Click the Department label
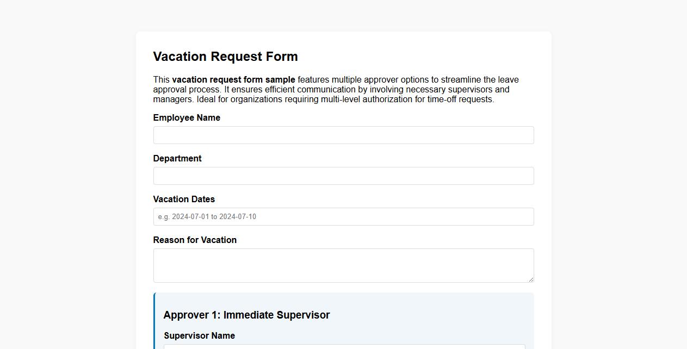Viewport: 687px width, 349px height. tap(177, 158)
